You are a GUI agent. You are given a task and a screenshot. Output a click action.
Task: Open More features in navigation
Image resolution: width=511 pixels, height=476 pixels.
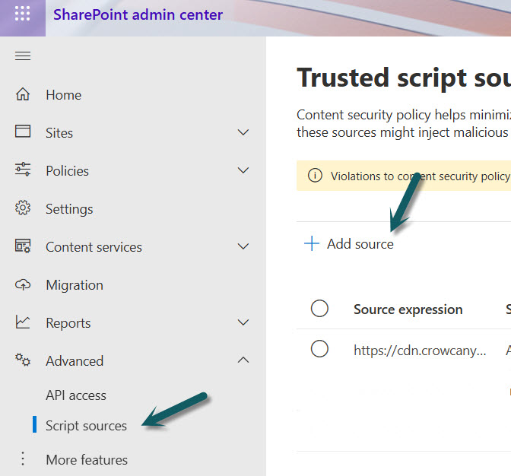point(86,460)
